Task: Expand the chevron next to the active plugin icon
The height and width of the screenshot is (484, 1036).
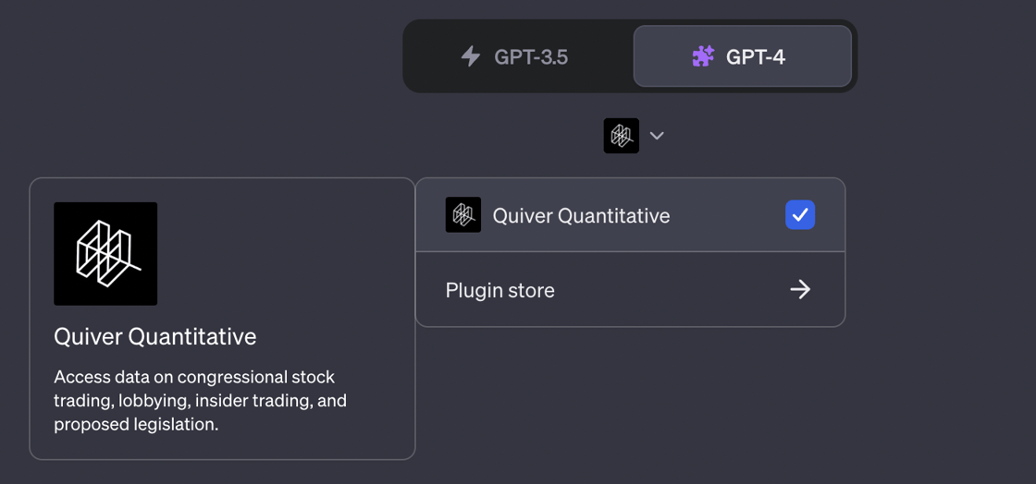Action: point(657,136)
